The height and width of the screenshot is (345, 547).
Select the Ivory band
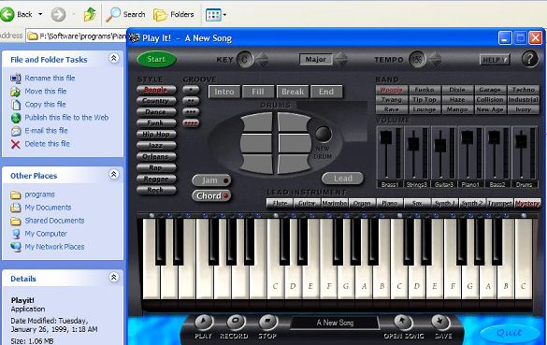pos(524,109)
